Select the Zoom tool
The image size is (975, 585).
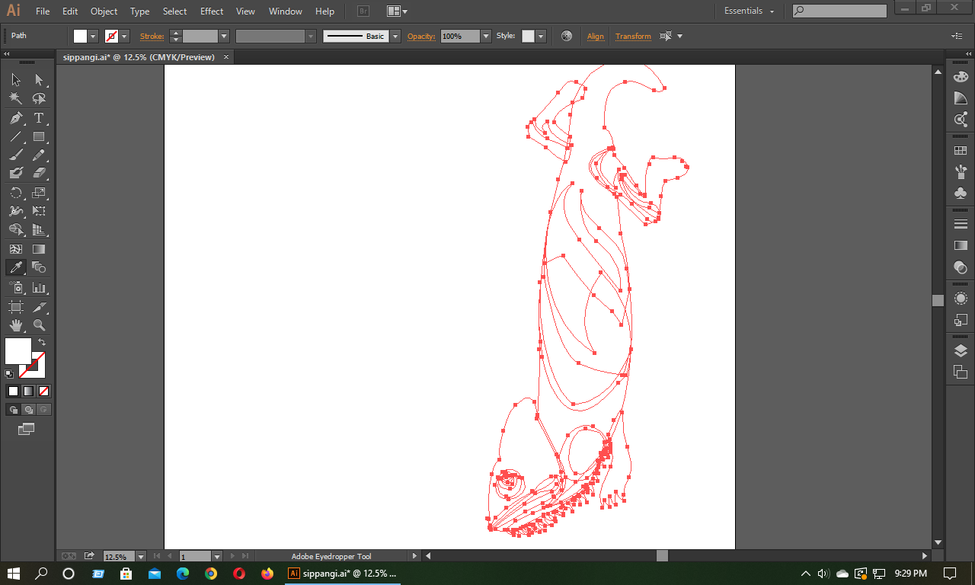pyautogui.click(x=39, y=325)
